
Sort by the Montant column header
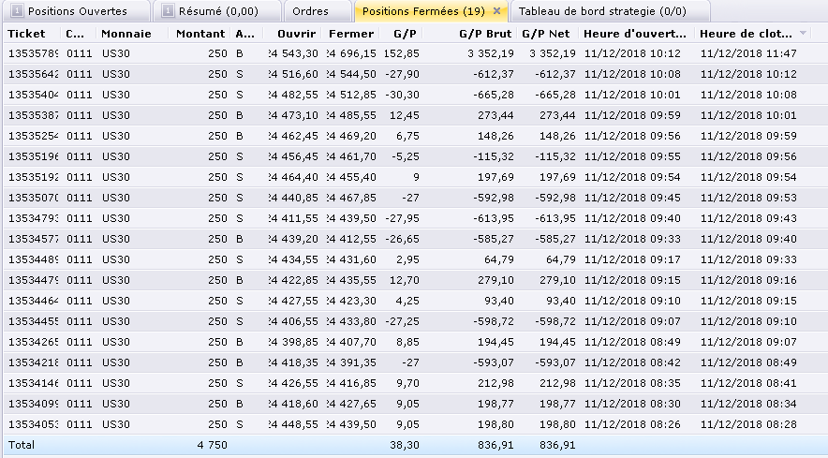[x=200, y=34]
